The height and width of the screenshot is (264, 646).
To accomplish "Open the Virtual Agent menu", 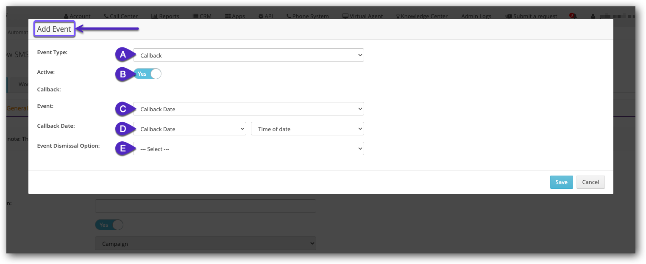I will tap(362, 16).
